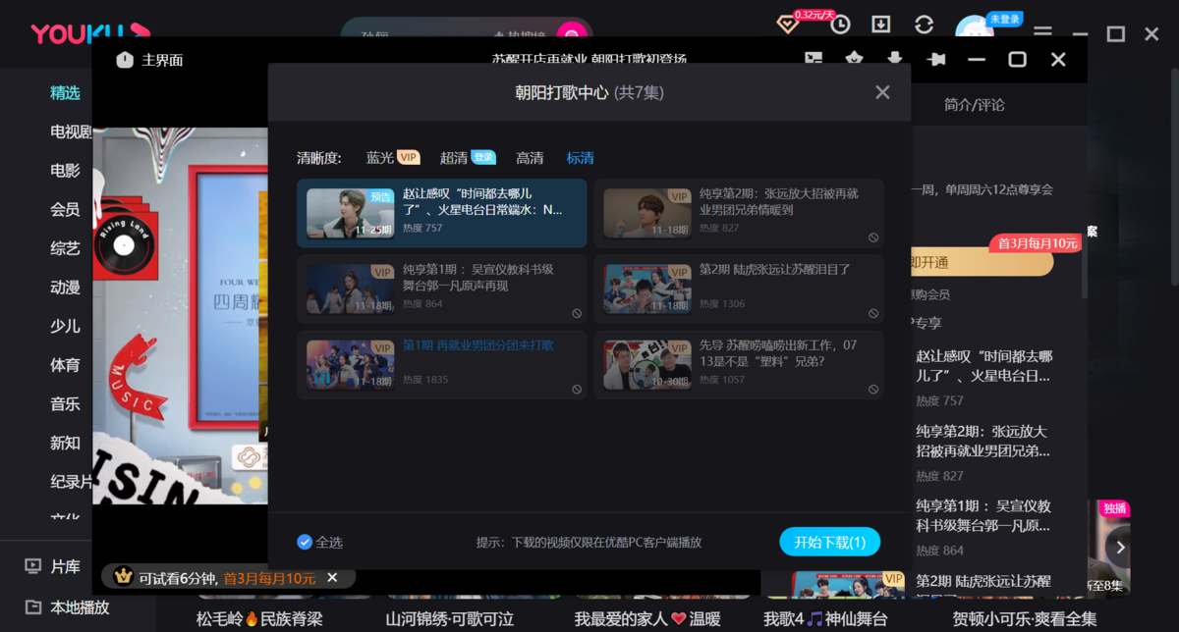Image resolution: width=1179 pixels, height=632 pixels.
Task: Open 动漫 category in sidebar
Action: point(65,288)
